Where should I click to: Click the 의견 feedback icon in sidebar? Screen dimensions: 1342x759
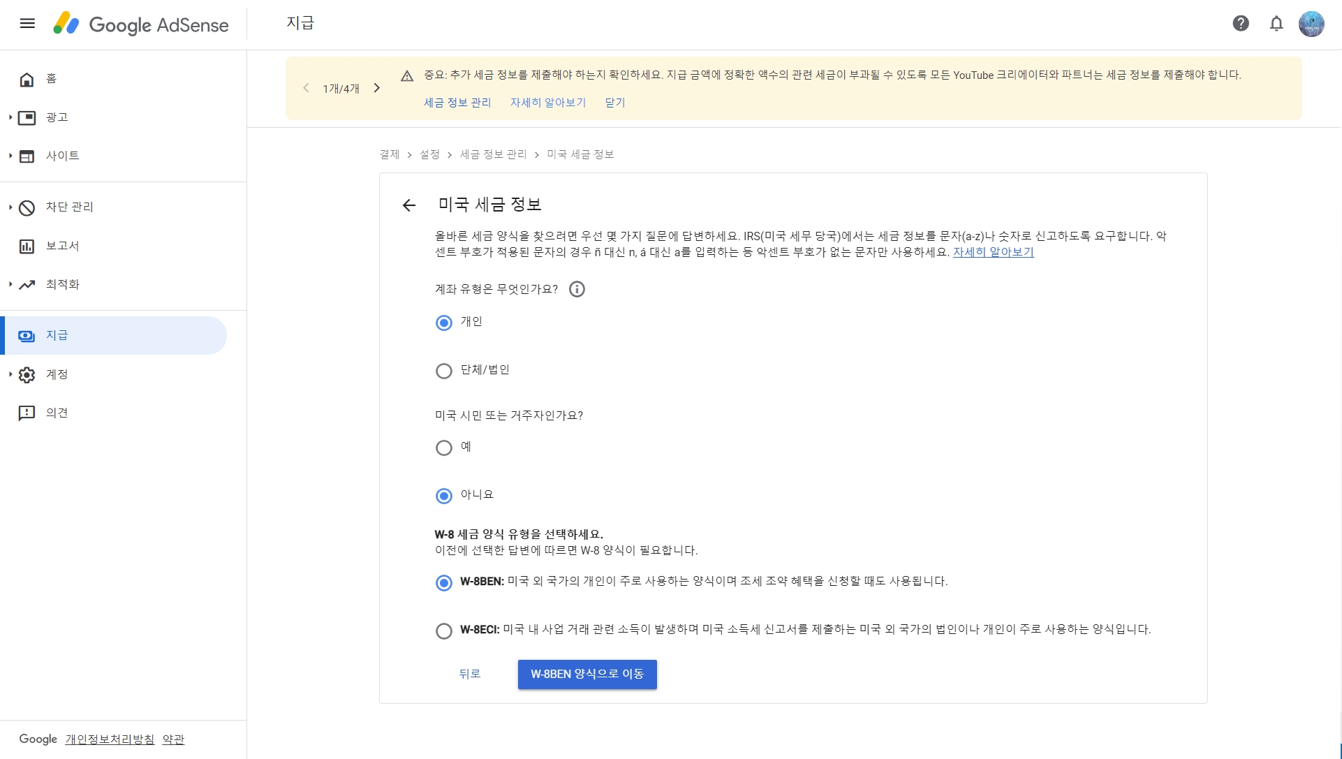tap(27, 413)
